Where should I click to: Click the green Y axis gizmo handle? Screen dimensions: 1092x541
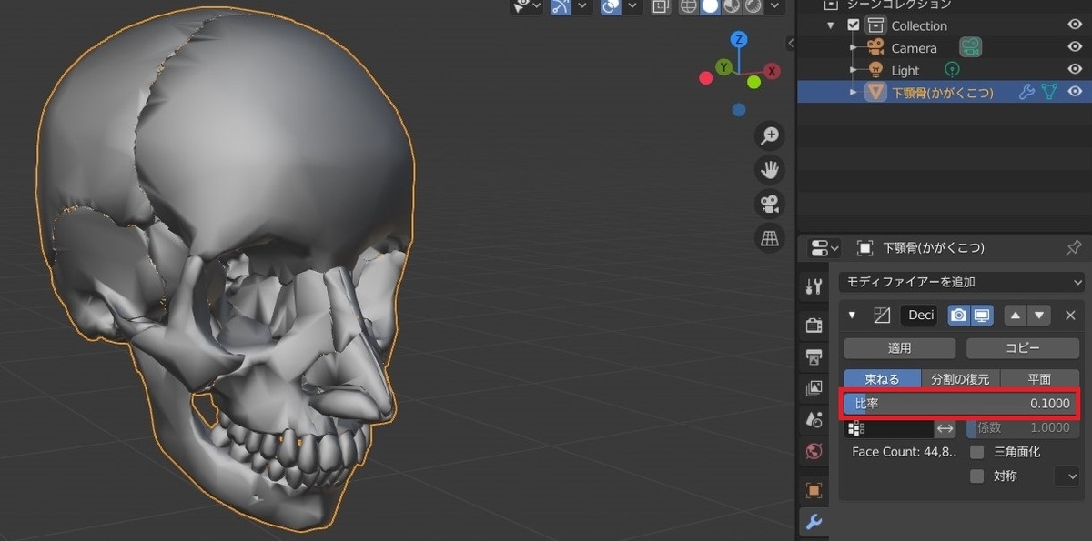pos(723,66)
